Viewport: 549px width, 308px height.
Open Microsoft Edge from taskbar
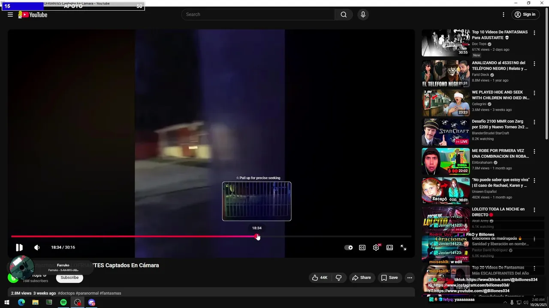coord(21,302)
